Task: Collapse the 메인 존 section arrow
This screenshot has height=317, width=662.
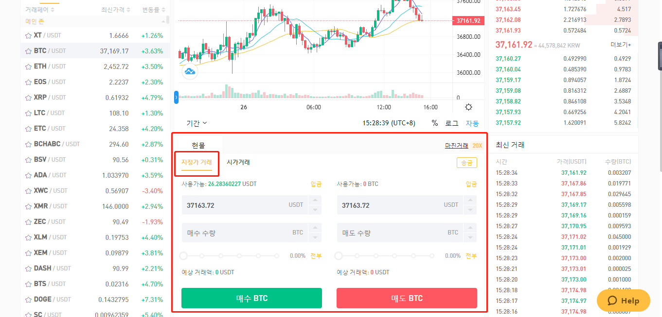Action: tap(164, 22)
